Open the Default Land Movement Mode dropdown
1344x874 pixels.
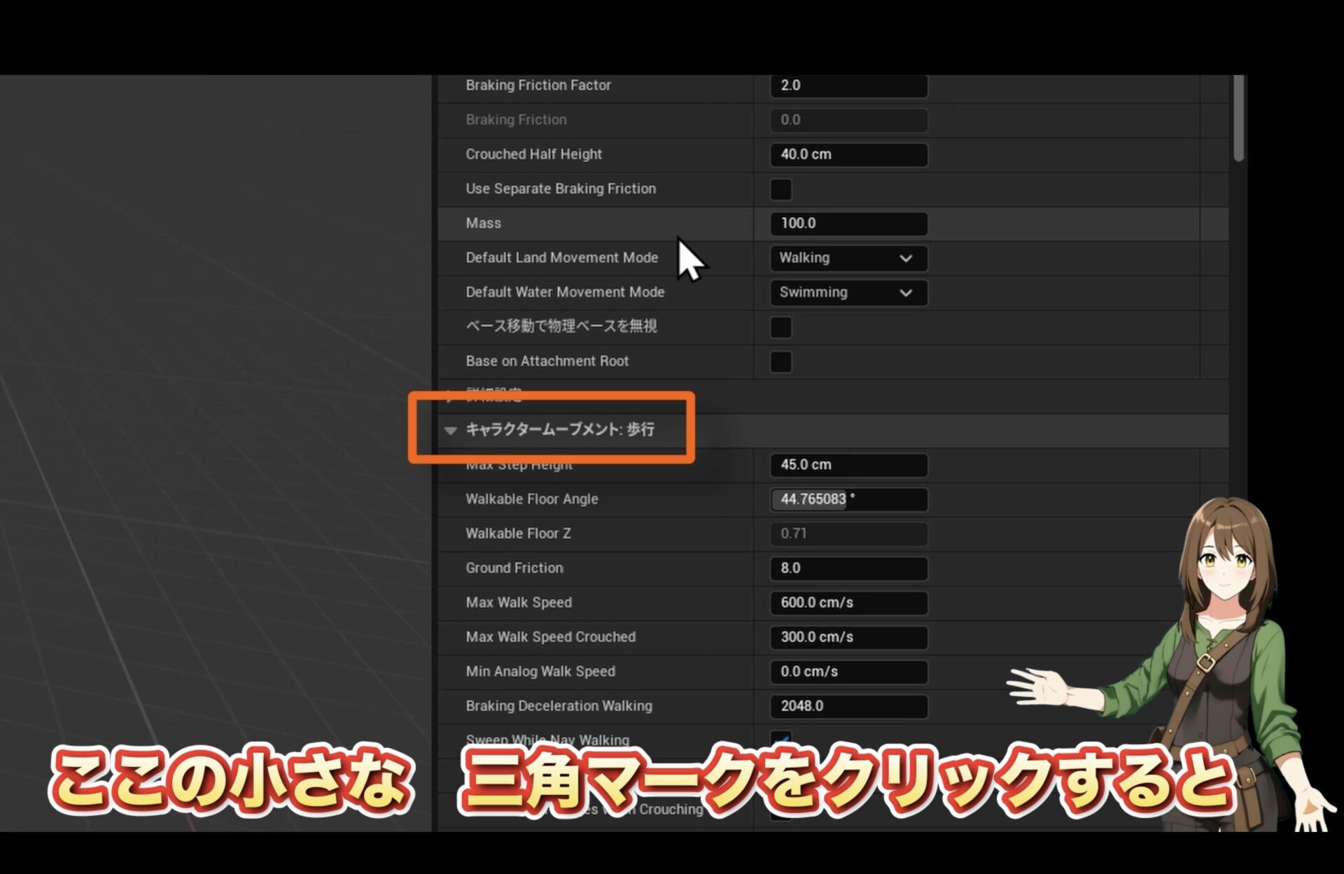848,258
